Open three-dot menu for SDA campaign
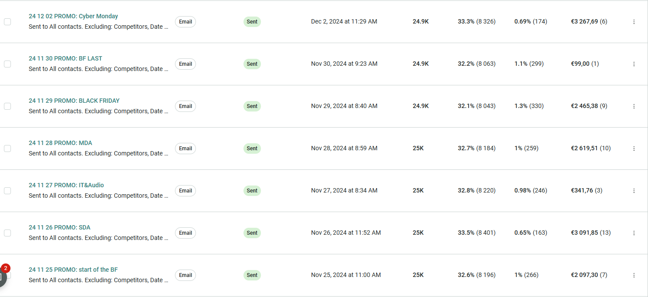 tap(634, 233)
